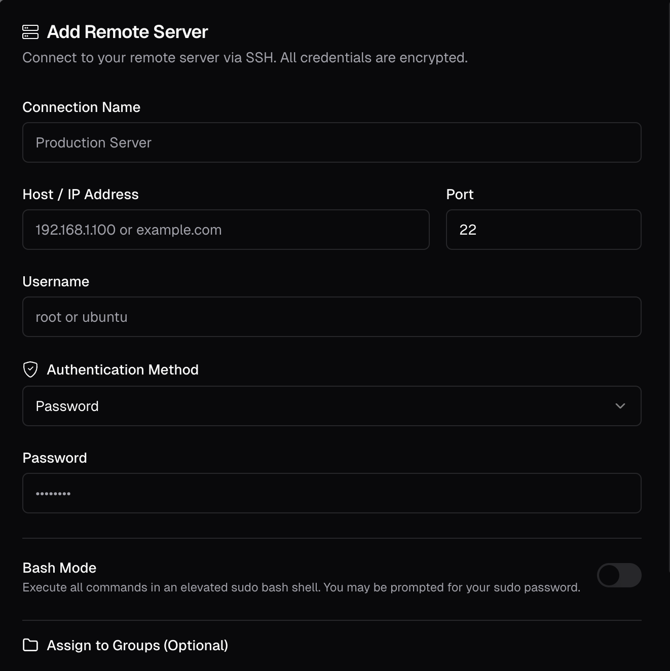Click the Host / IP Address field
Screen dimensions: 670x671
226,230
